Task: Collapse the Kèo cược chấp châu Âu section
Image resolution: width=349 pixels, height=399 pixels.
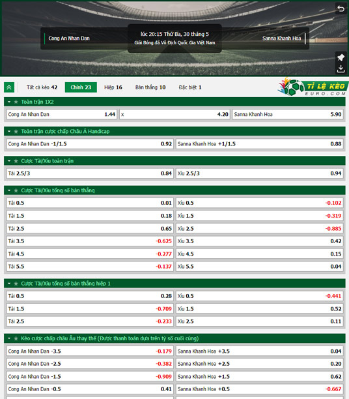Action: [x=9, y=338]
